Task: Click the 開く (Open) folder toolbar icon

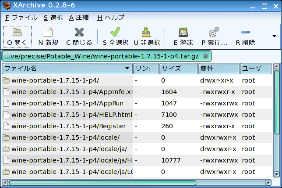Action: [x=17, y=33]
